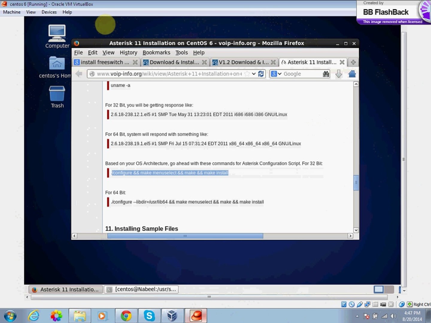Click VirtualBox optical disc status icon
The image size is (431, 323).
pos(352,304)
